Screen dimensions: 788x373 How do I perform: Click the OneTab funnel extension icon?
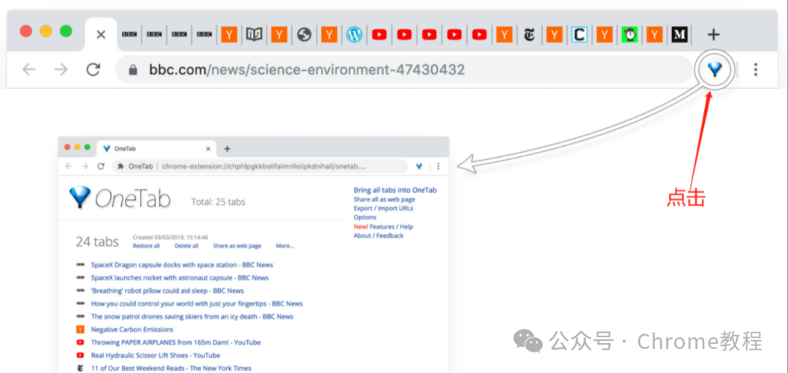[714, 70]
